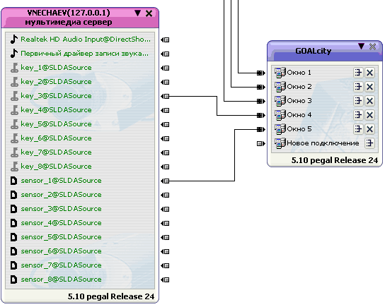The width and height of the screenshot is (385, 307).
Task: Click the Новое подключение label
Action: tap(323, 143)
